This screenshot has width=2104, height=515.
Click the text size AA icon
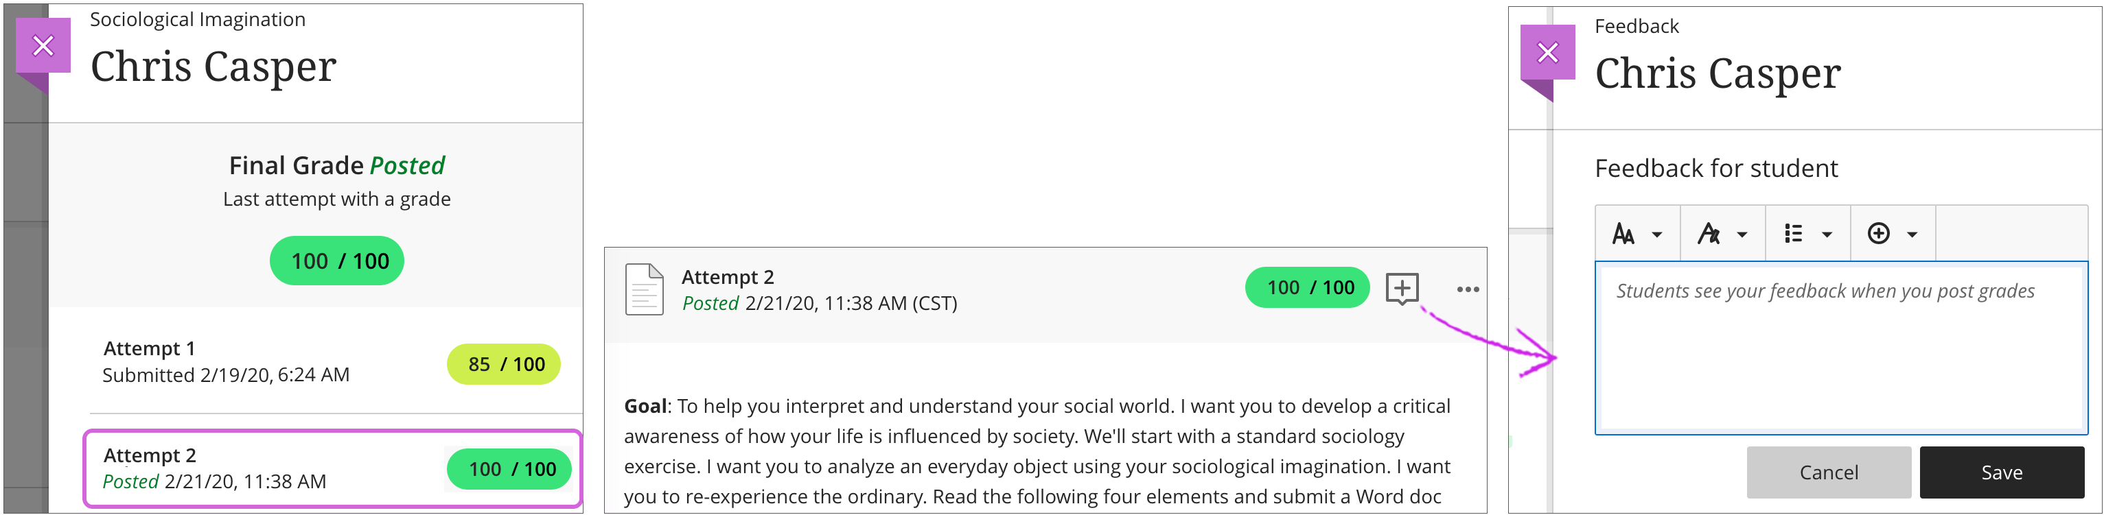pos(1623,235)
